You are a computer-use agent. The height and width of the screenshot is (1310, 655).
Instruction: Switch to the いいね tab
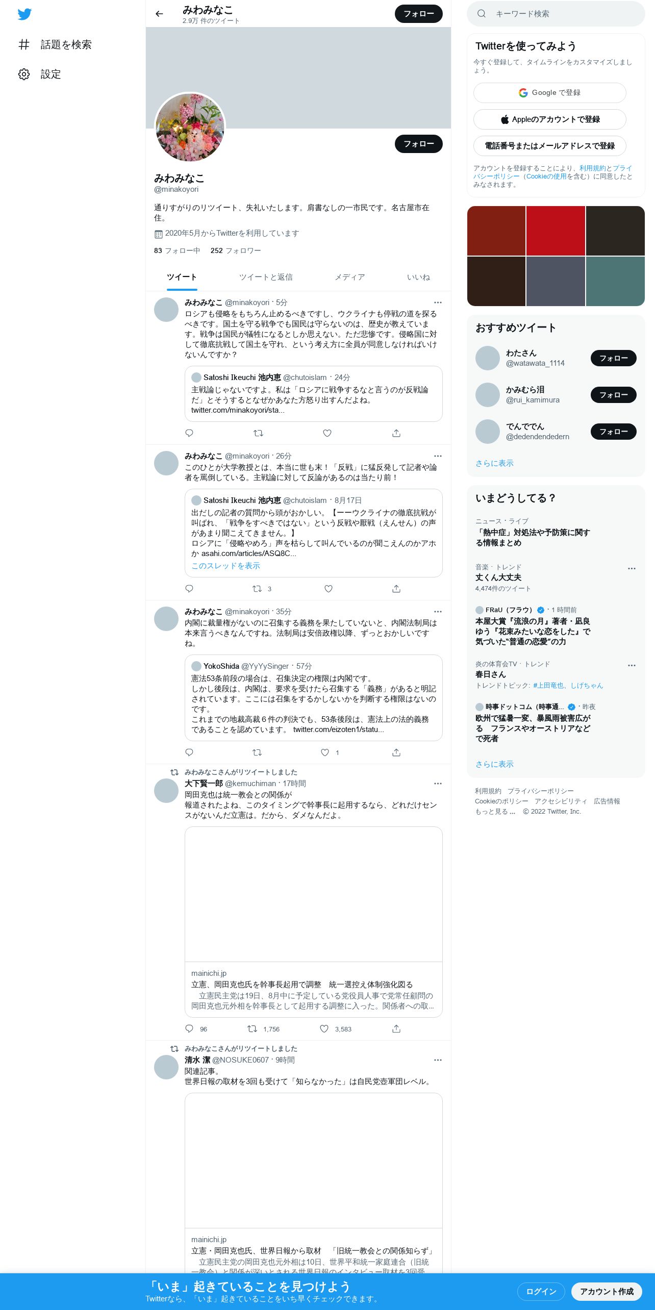pyautogui.click(x=418, y=277)
